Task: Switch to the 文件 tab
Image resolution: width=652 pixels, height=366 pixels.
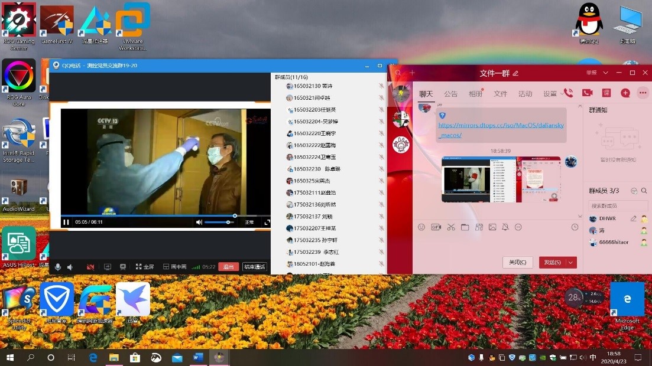Action: [500, 94]
